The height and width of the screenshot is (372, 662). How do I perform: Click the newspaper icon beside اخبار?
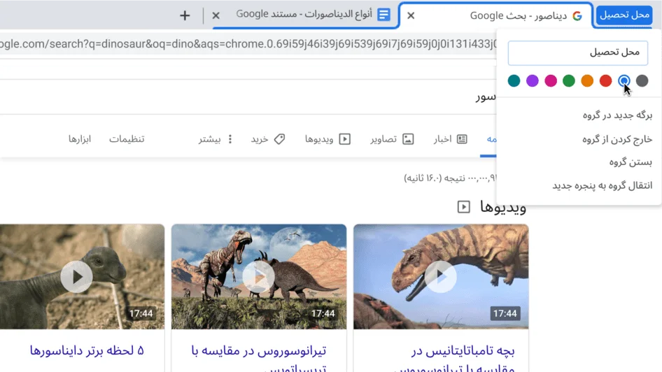(462, 139)
